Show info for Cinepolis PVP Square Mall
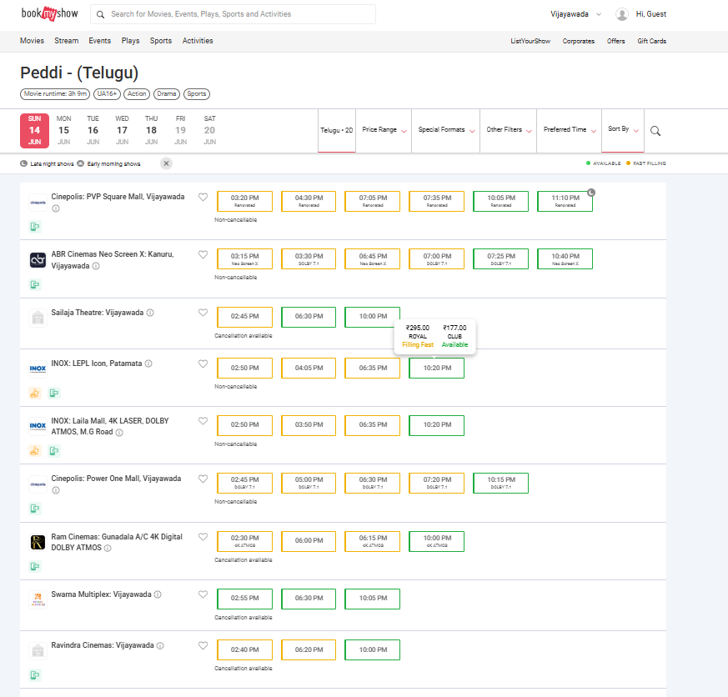 tap(56, 208)
